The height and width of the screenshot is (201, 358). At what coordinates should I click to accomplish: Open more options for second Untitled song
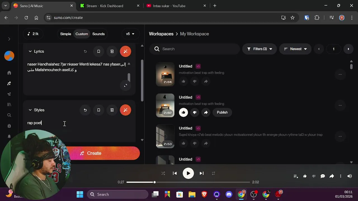340,105
